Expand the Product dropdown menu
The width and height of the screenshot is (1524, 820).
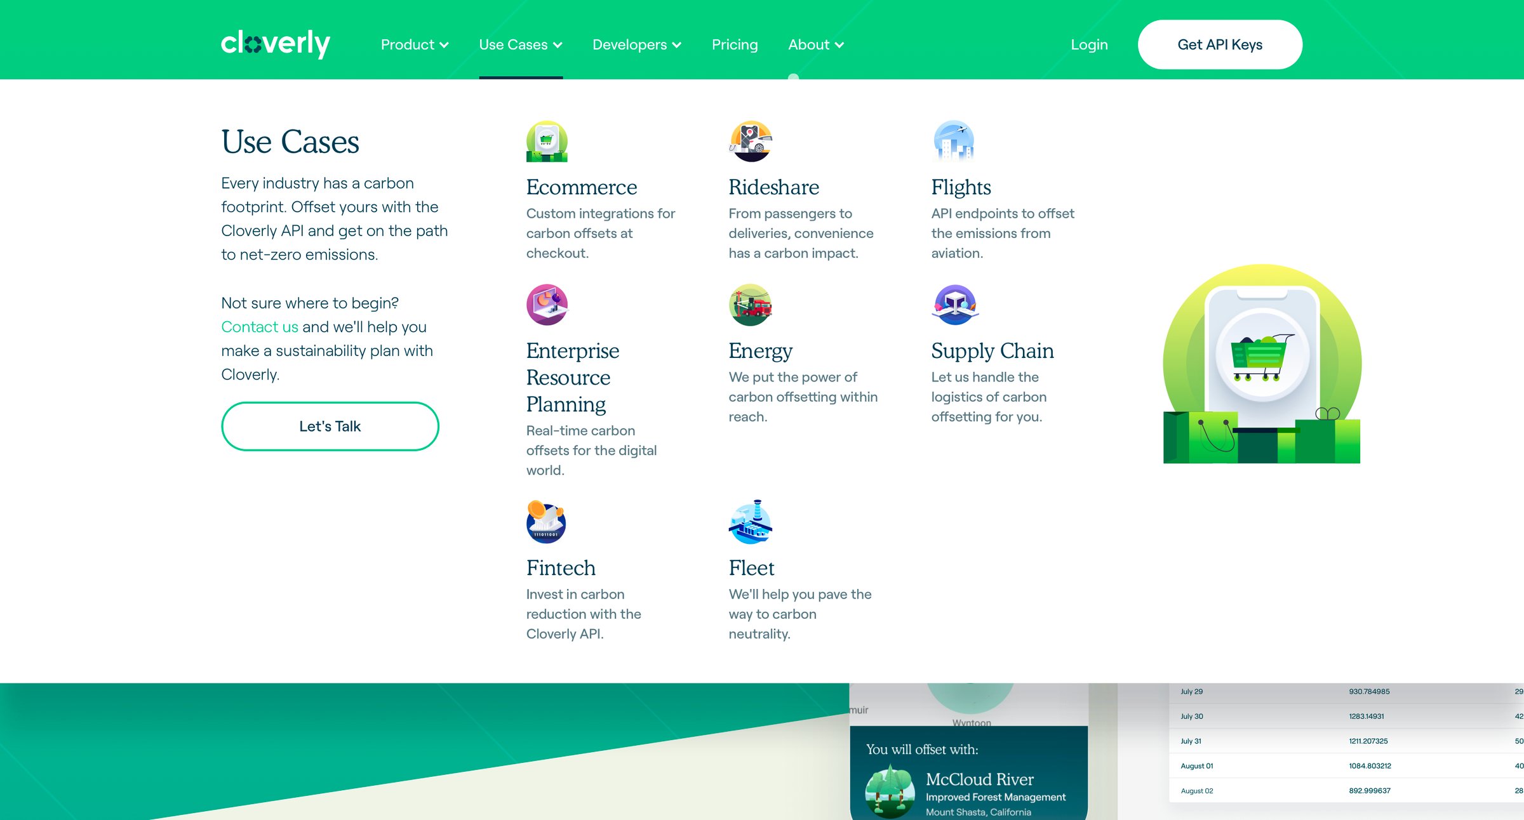tap(415, 44)
